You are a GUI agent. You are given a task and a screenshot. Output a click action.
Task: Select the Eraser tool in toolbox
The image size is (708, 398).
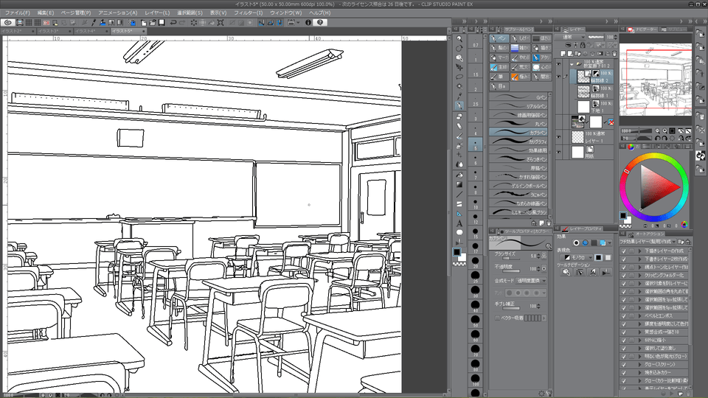[x=459, y=125]
